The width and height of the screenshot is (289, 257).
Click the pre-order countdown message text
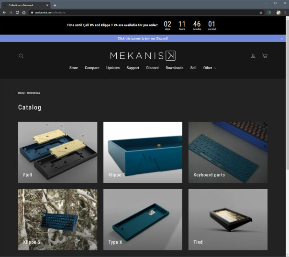[112, 25]
